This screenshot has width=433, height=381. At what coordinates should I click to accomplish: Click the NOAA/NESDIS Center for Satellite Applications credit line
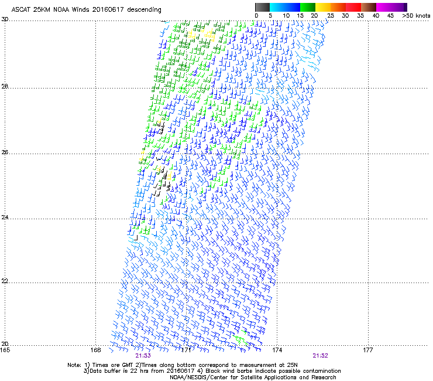(x=253, y=377)
